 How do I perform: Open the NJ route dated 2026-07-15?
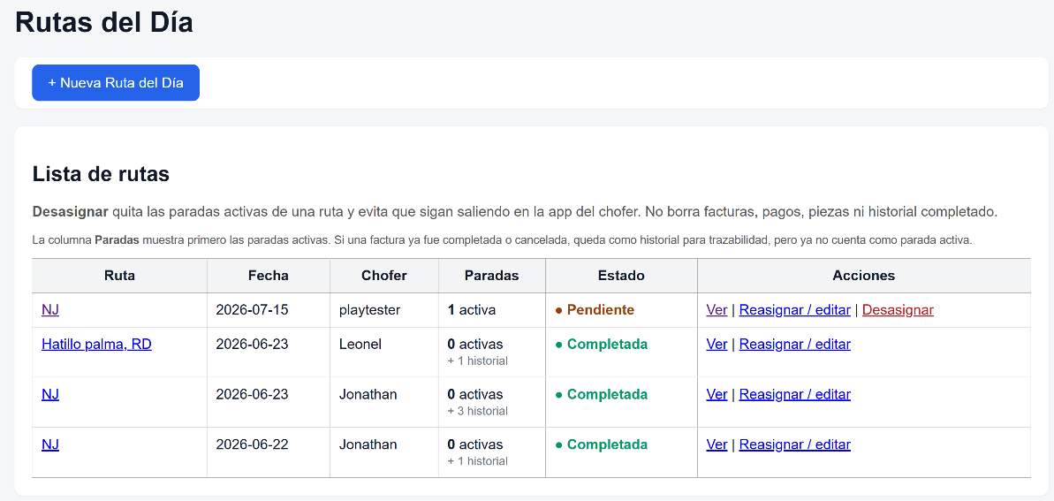click(50, 310)
